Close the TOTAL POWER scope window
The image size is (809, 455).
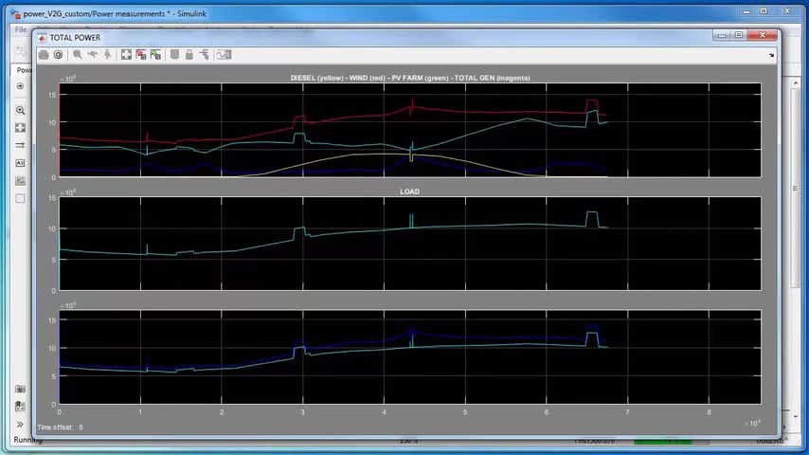tap(763, 35)
